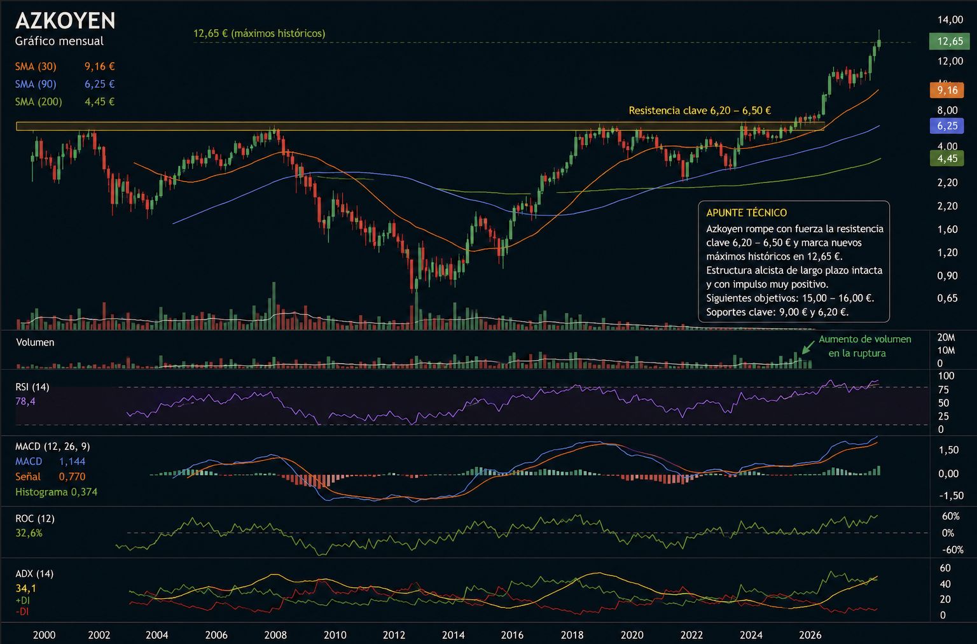Select the 6,25 € value beside SMA (90)
The image size is (977, 644).
(100, 84)
